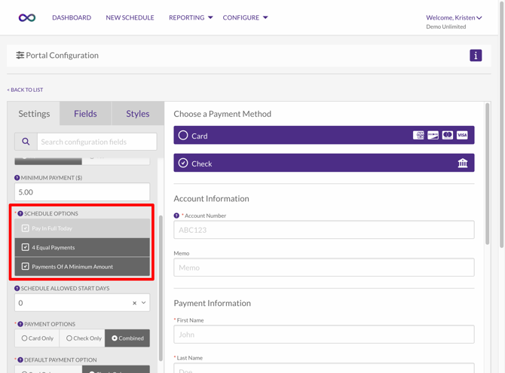Screen dimensions: 505x373
Task: Toggle Pay In Full Today checkbox
Action: (x=25, y=228)
